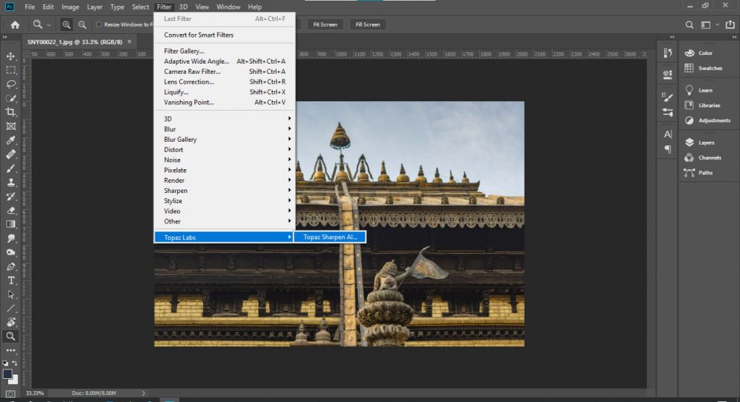740x402 pixels.
Task: Select the Quick Selection tool
Action: [x=11, y=98]
